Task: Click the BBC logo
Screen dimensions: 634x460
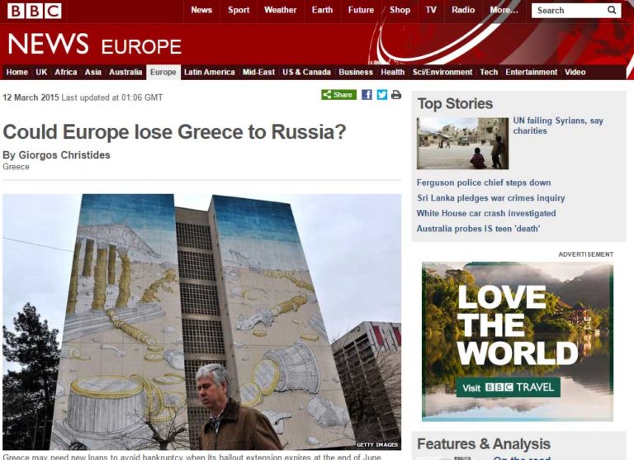Action: [x=34, y=11]
